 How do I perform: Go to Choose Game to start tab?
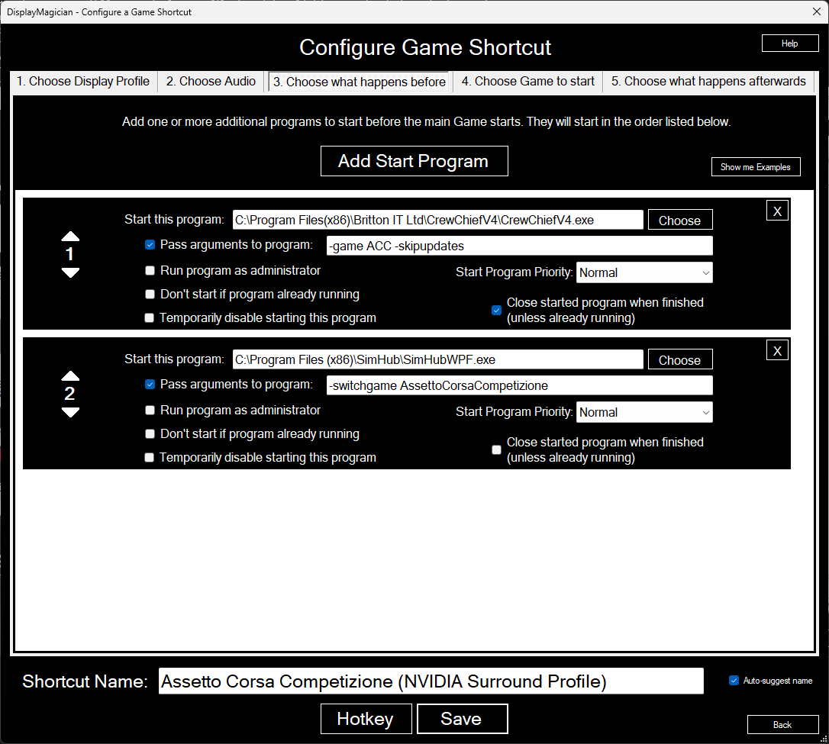tap(527, 82)
